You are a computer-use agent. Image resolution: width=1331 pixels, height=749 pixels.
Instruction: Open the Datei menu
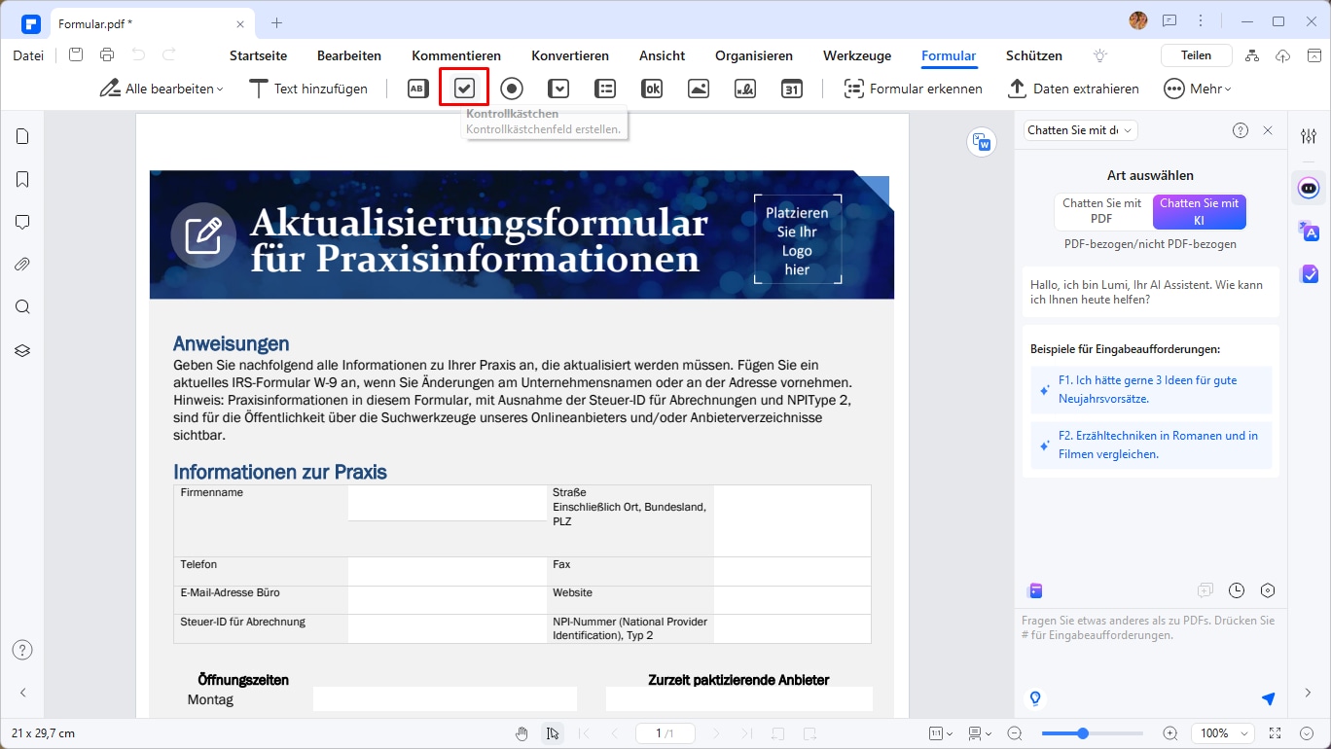[x=28, y=55]
